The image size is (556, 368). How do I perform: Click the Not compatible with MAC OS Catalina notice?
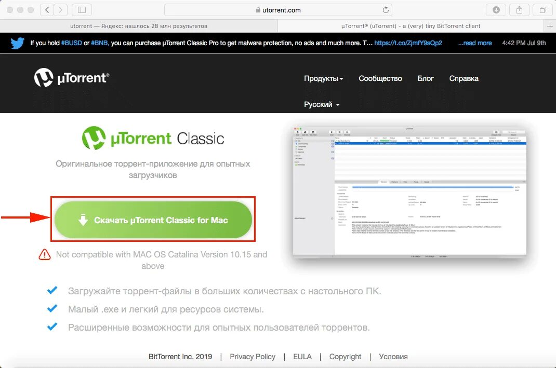(161, 260)
